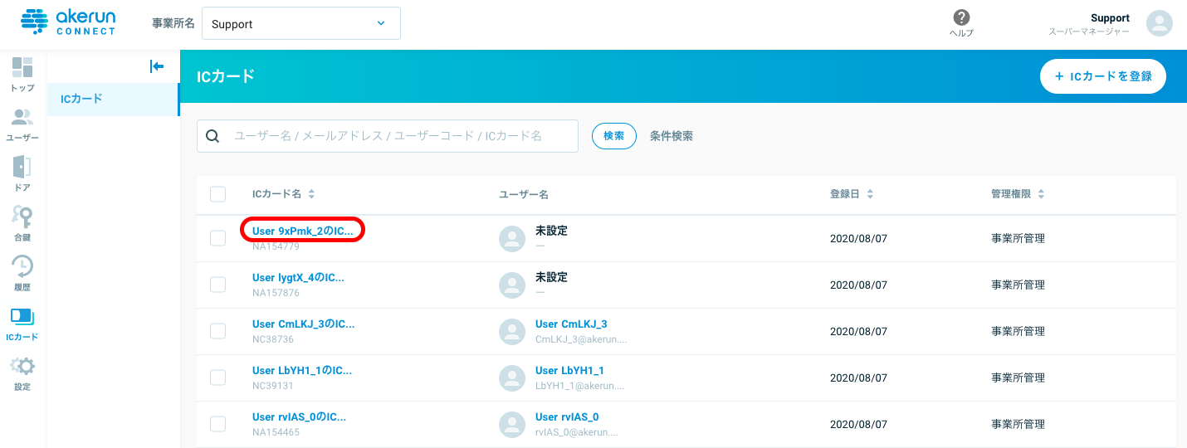Click the Support account avatar icon

coord(1159,23)
